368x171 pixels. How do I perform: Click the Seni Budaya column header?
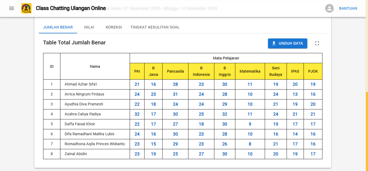(276, 71)
